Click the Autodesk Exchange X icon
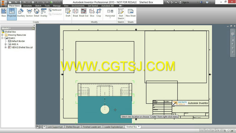Viewport: 236px width, 133px height. (201, 2)
